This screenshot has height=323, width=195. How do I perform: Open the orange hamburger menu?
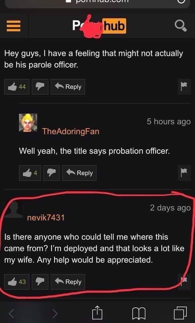[13, 26]
